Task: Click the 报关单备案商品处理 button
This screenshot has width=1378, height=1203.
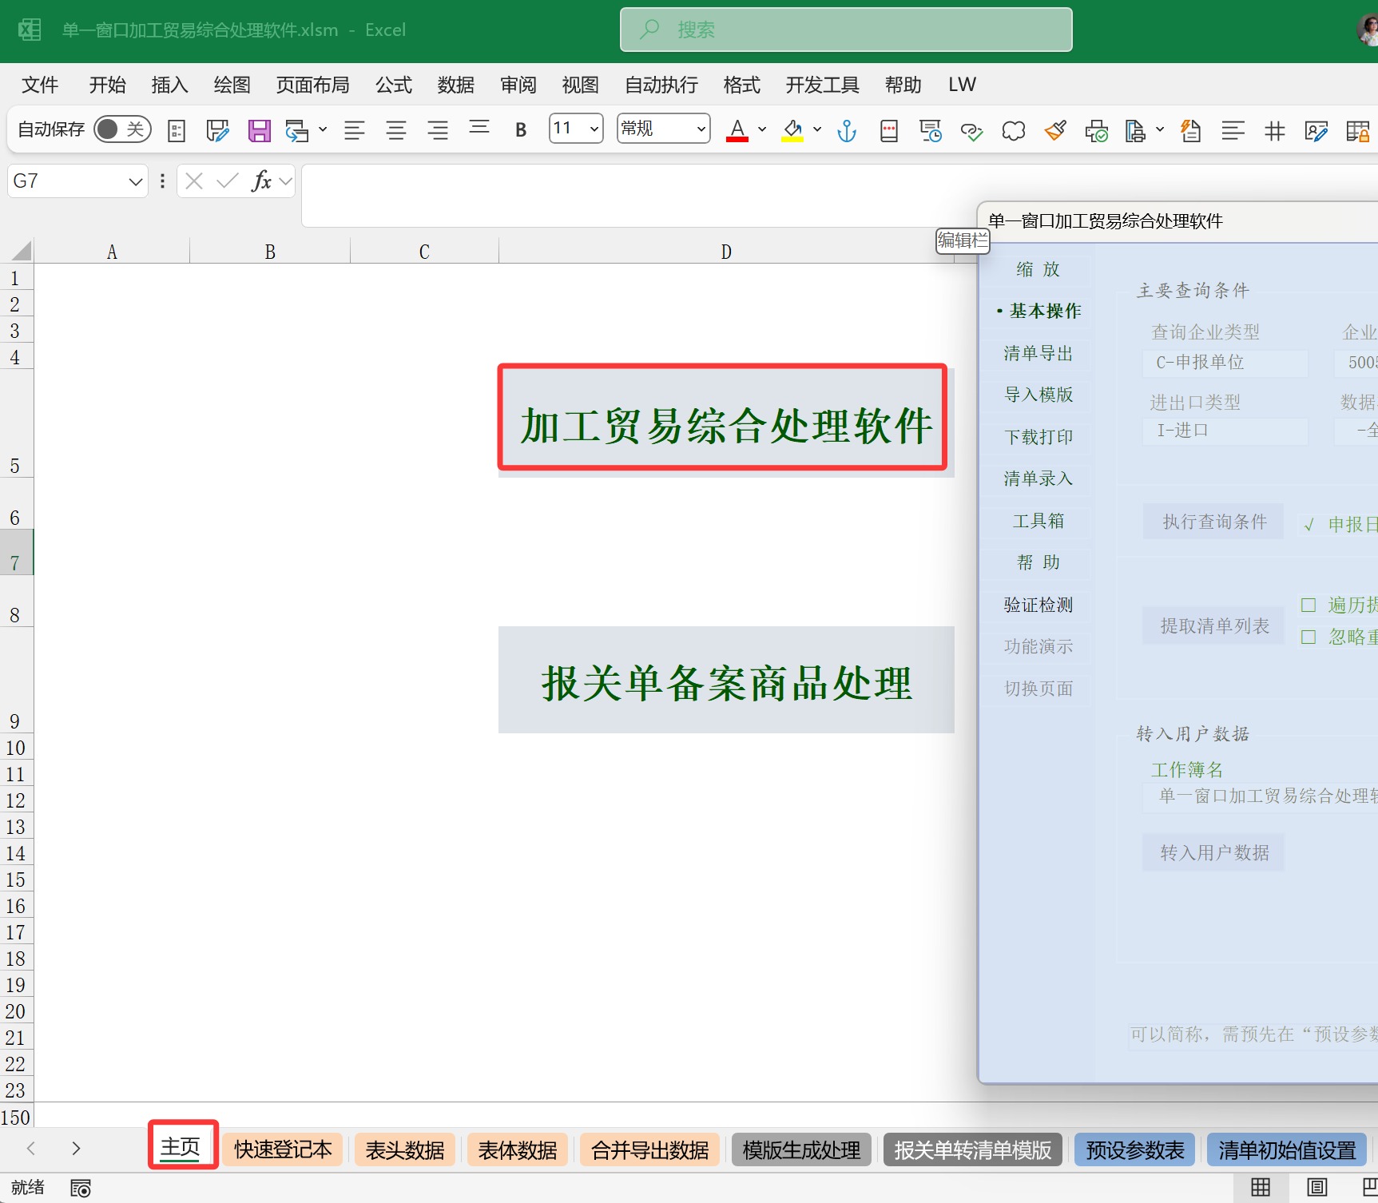Action: (726, 680)
